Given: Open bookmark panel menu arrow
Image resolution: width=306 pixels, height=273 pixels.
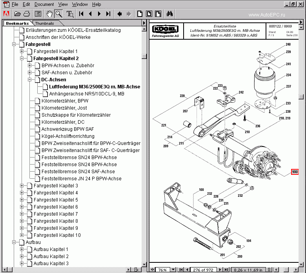Looking at the screenshot, I should click(x=144, y=23).
